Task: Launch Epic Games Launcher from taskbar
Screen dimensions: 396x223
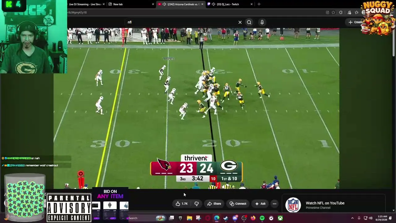Action: pos(180,218)
